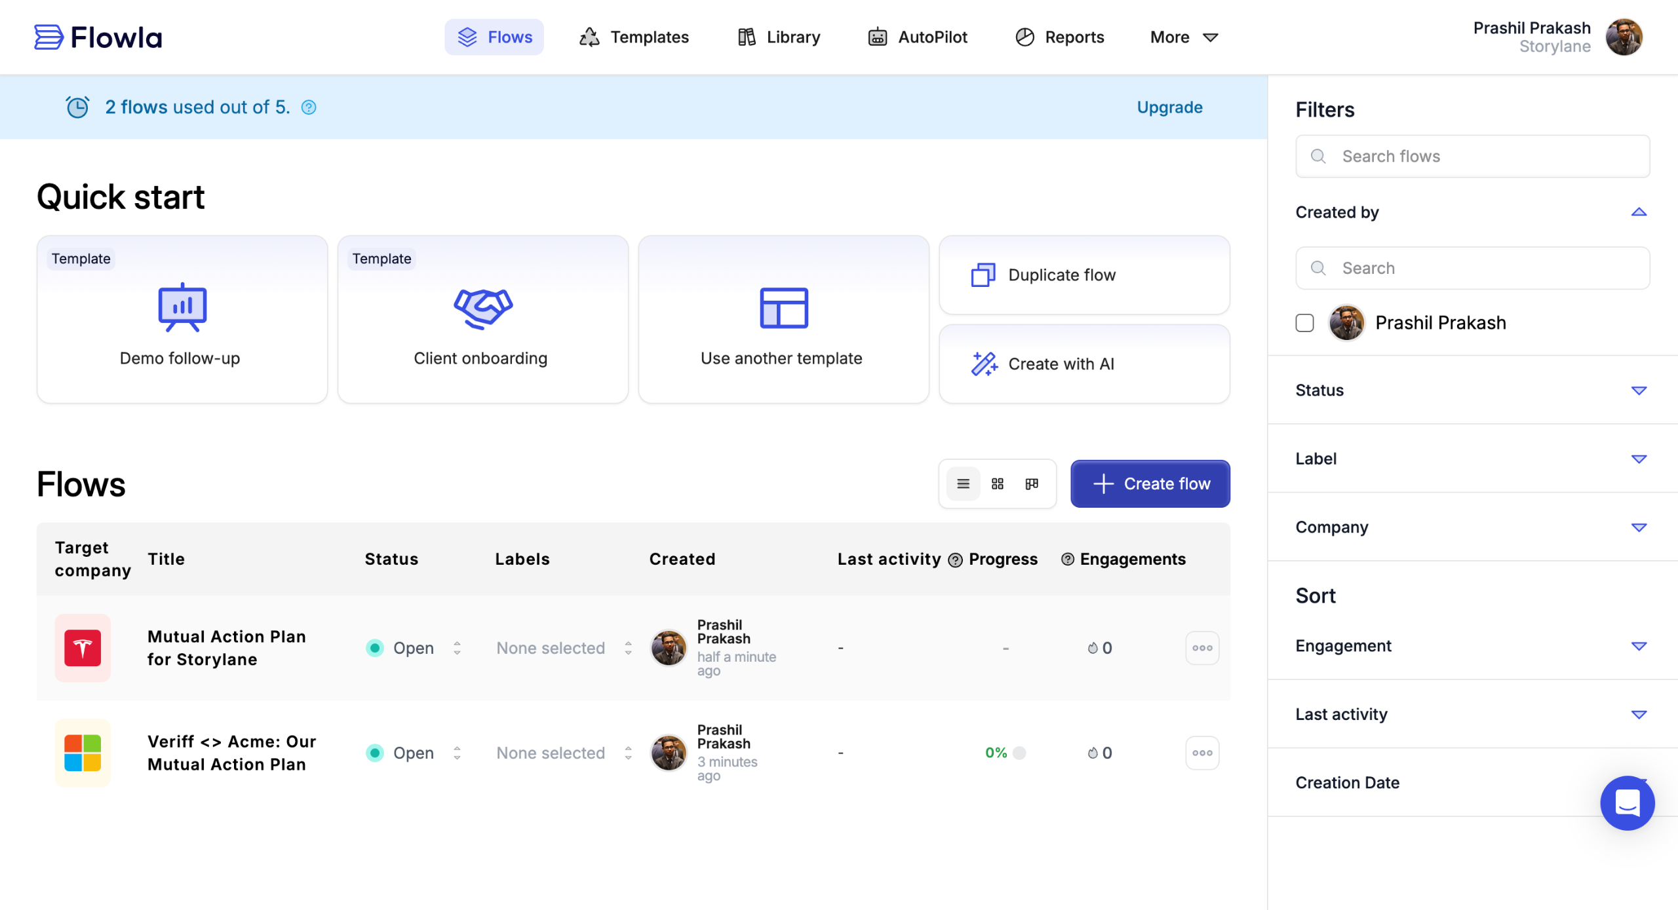1678x910 pixels.
Task: Change status of Mutual Action Plan for Storylane
Action: (414, 648)
